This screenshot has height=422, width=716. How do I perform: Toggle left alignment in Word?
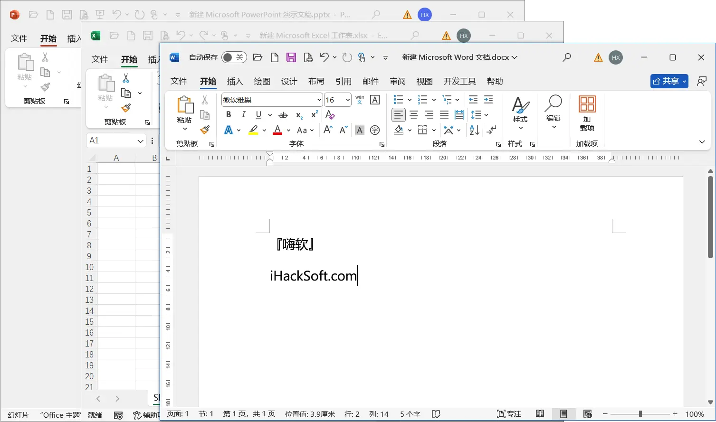[x=399, y=115]
